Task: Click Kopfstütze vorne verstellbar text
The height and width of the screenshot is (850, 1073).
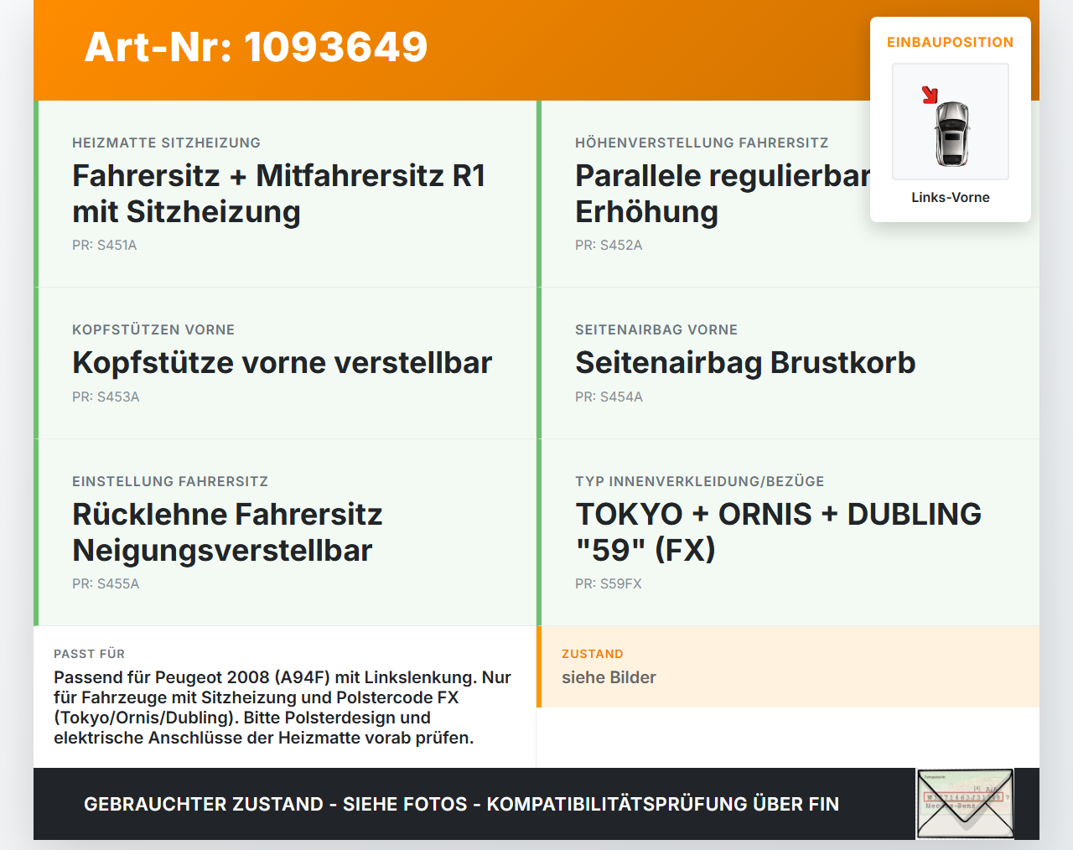Action: (x=283, y=363)
